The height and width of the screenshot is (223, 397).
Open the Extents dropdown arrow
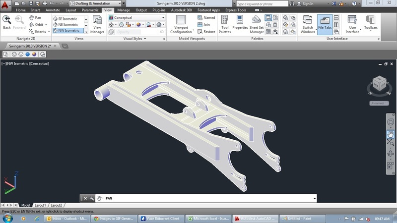(49, 32)
